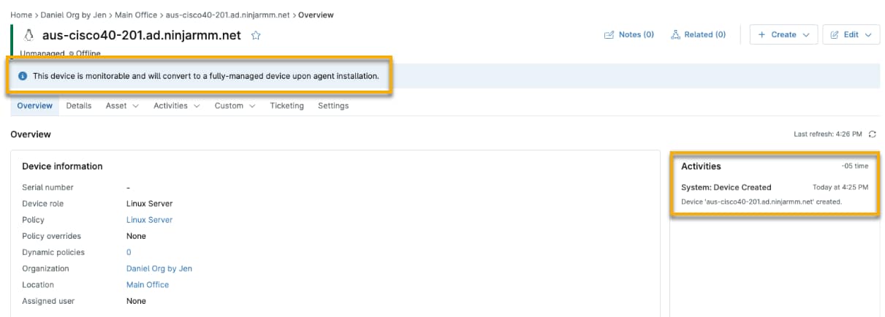Open the Main Office location link
This screenshot has height=317, width=885.
coord(147,285)
